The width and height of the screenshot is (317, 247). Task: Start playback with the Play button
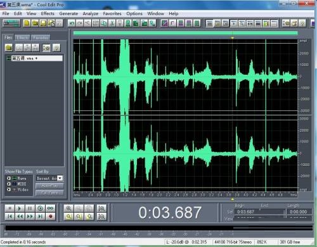[20, 208]
